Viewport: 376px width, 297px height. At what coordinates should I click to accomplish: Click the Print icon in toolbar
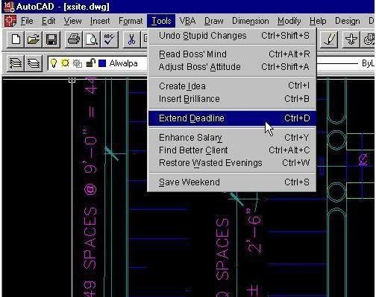tap(74, 39)
